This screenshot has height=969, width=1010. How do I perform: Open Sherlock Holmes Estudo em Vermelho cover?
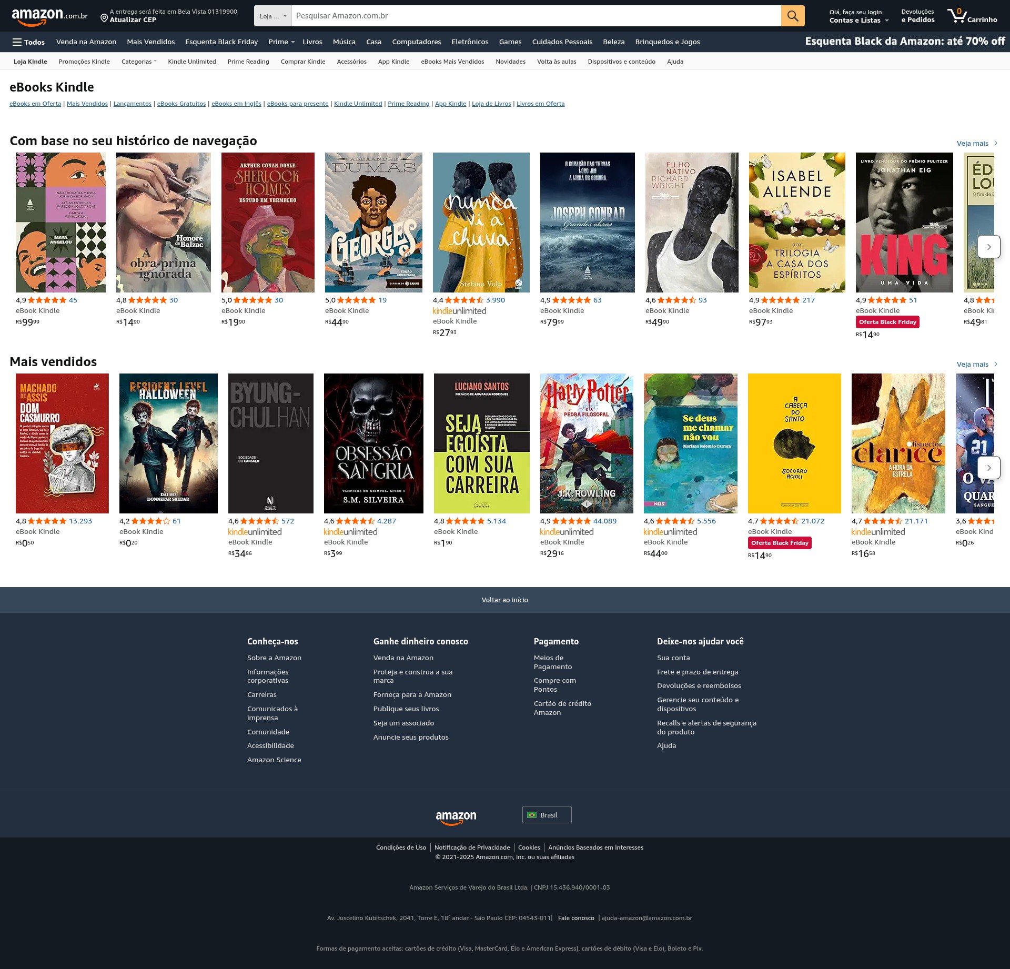click(268, 223)
